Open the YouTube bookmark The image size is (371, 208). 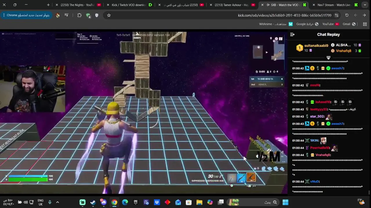330,24
